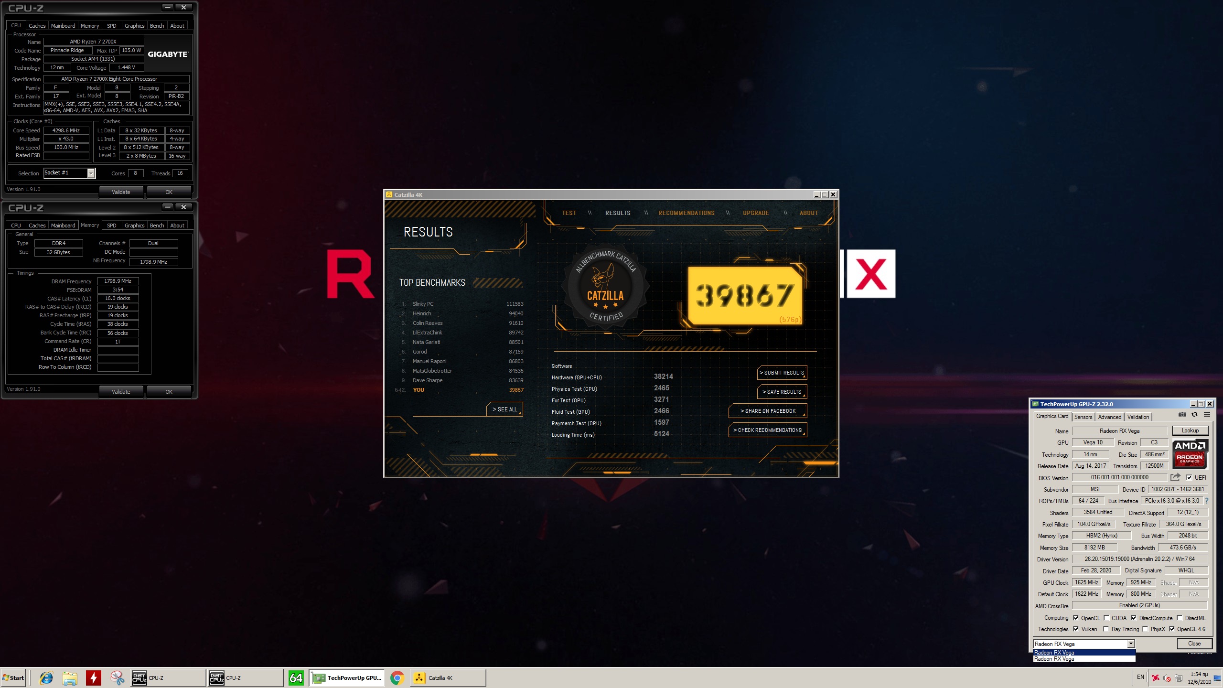Click the red AMD tray icon
Screen dimensions: 1223x688
tap(1156, 677)
